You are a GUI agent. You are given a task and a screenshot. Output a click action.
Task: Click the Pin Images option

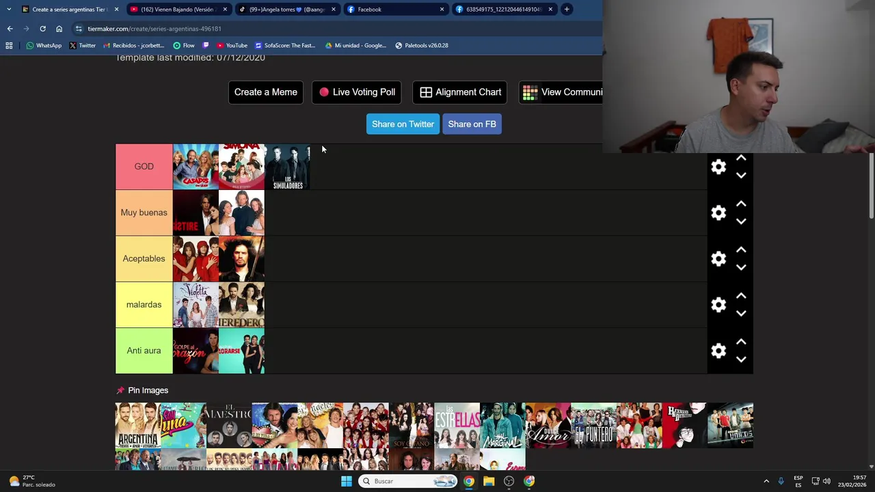coord(142,390)
